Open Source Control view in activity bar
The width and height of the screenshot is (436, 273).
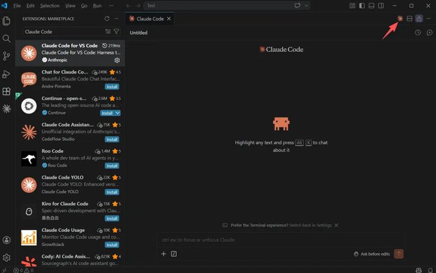pos(6,56)
